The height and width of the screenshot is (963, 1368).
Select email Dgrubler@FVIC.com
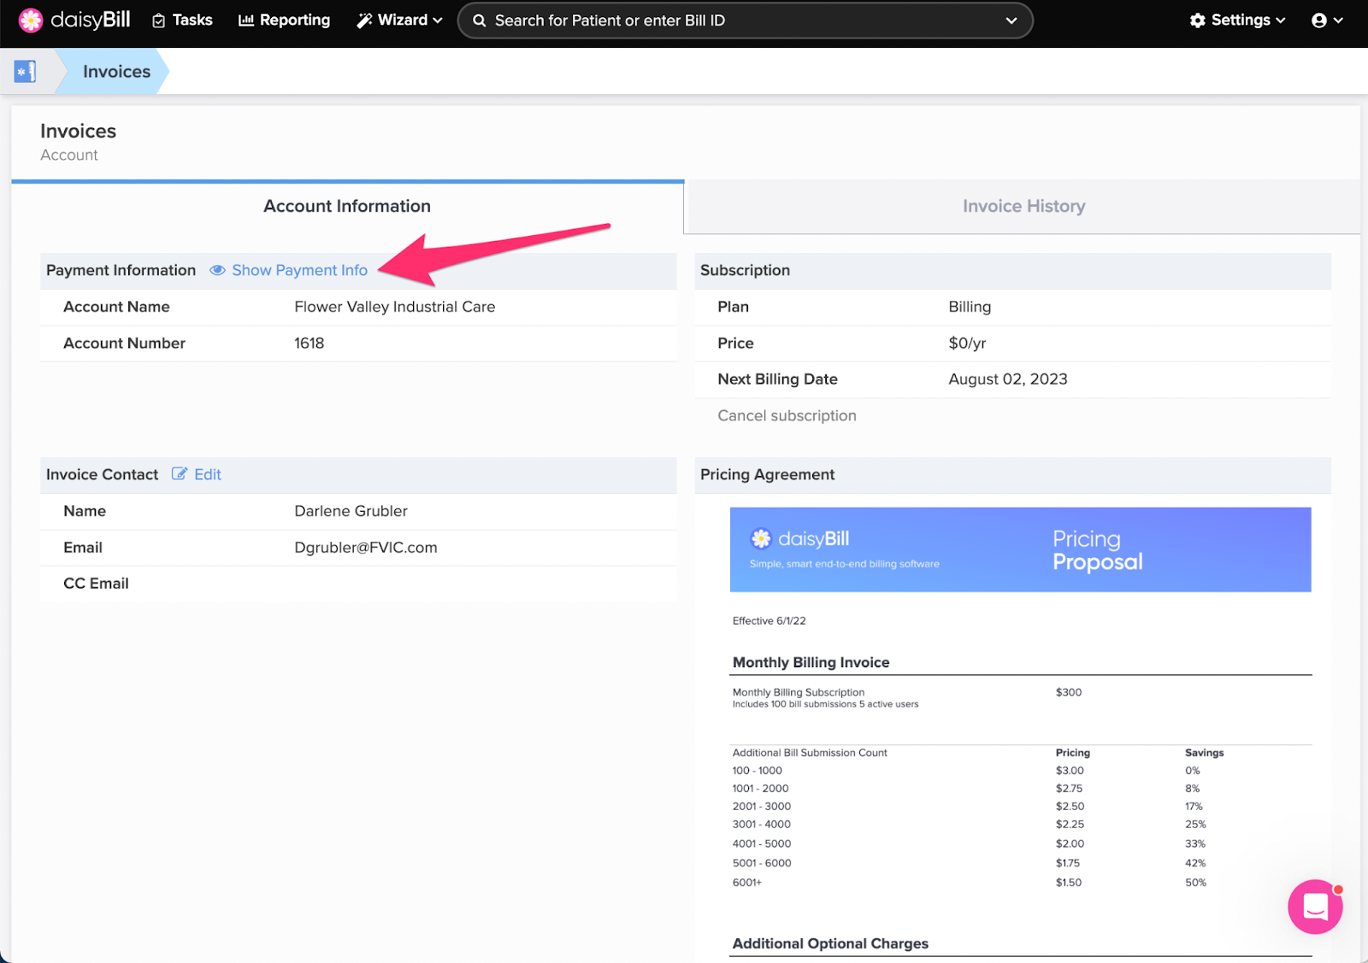tap(366, 548)
